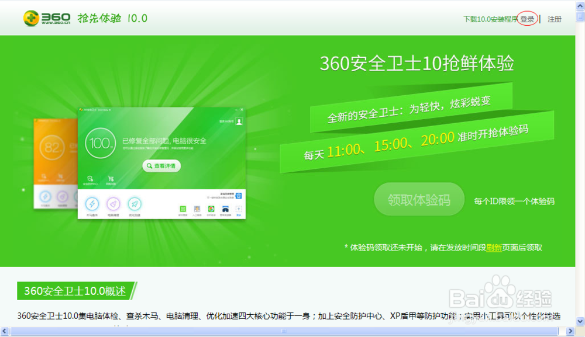Open the 注册 register link
Image resolution: width=585 pixels, height=337 pixels.
pyautogui.click(x=555, y=19)
